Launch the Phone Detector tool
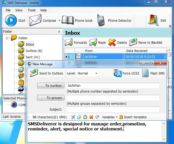Screen dimensions: 174x144 (x=101, y=20)
